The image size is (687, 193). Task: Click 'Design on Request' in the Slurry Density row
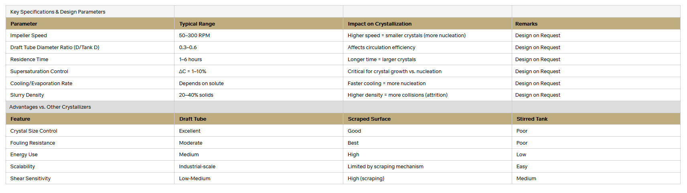pos(537,95)
